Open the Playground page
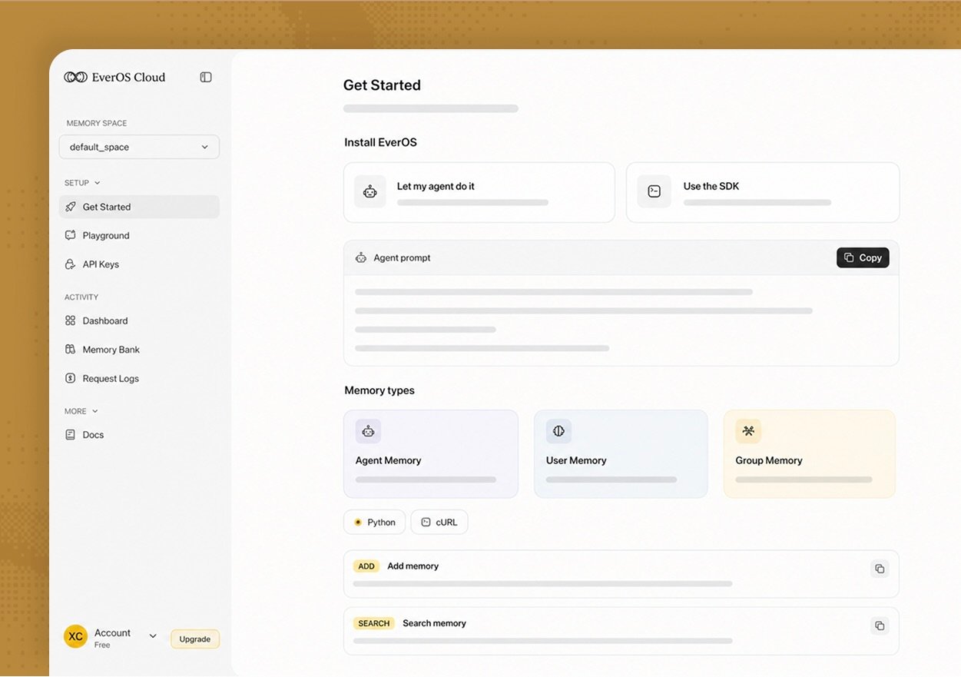Image resolution: width=961 pixels, height=677 pixels. (x=139, y=235)
